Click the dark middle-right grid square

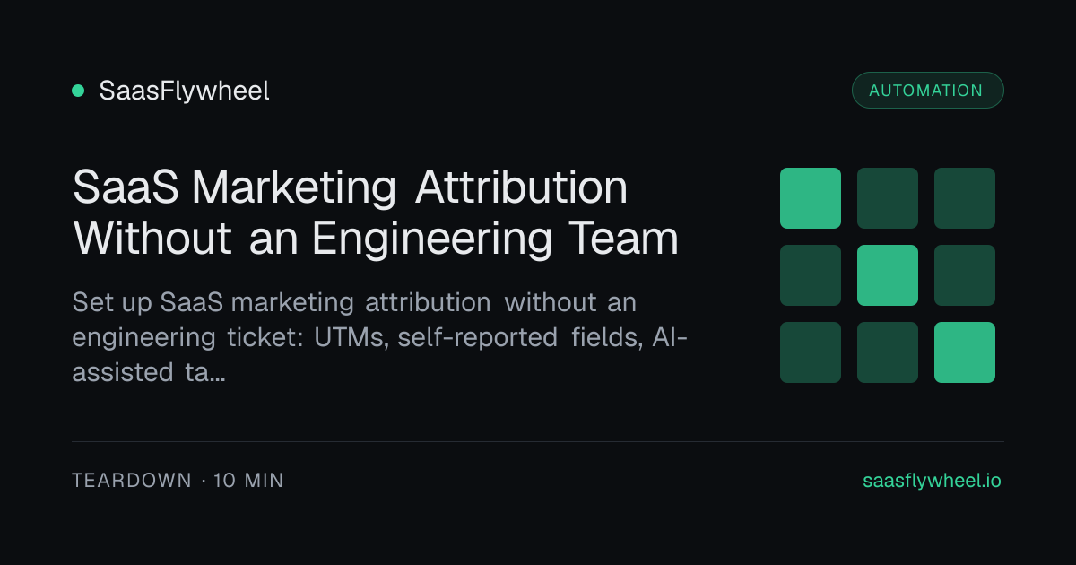[965, 275]
